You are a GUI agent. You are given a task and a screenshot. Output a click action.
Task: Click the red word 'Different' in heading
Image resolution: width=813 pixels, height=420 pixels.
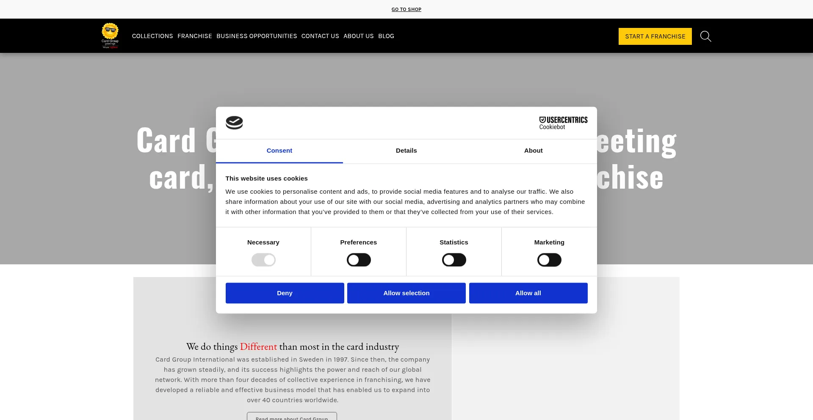[x=258, y=346]
